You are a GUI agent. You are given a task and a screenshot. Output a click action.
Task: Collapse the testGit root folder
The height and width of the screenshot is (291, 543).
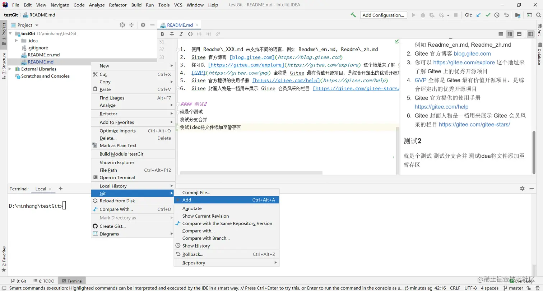(x=10, y=33)
